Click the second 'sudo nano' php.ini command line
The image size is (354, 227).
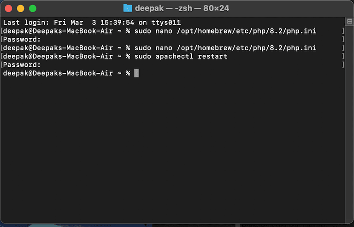pyautogui.click(x=159, y=48)
